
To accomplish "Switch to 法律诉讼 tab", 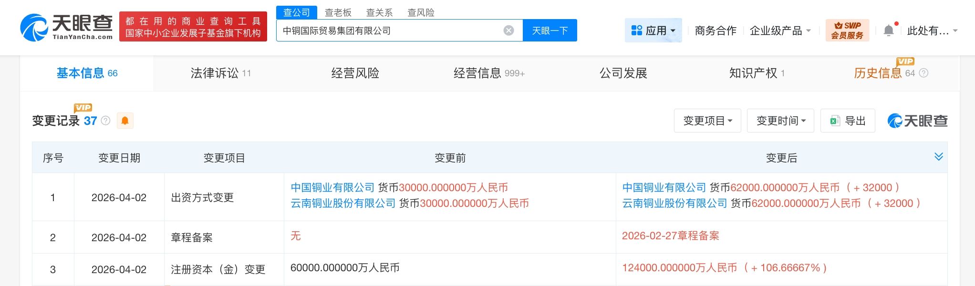I will point(220,73).
